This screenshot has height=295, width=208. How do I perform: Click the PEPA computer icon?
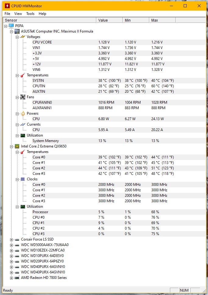pyautogui.click(x=11, y=26)
